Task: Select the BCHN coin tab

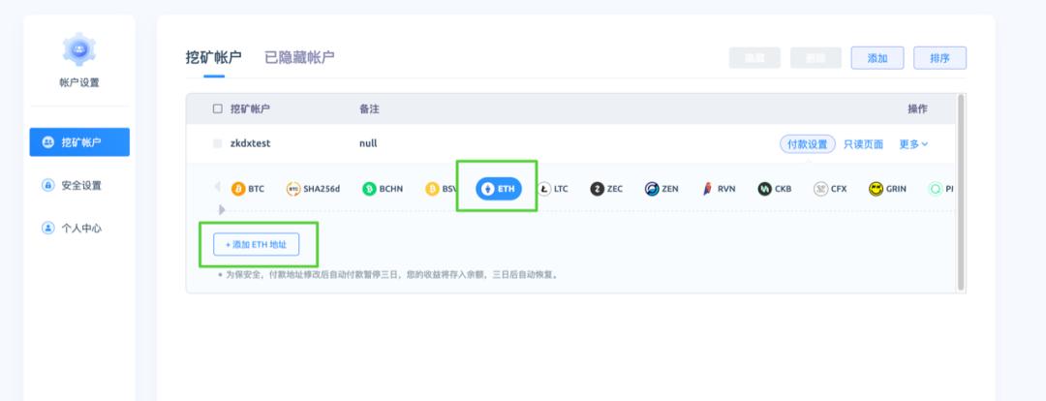Action: pos(383,189)
